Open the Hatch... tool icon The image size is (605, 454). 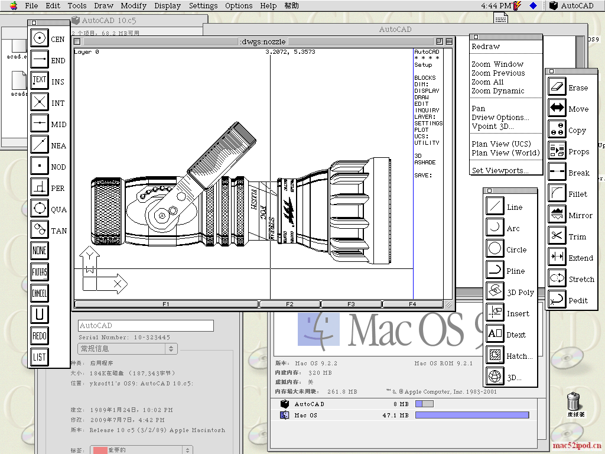pos(495,355)
